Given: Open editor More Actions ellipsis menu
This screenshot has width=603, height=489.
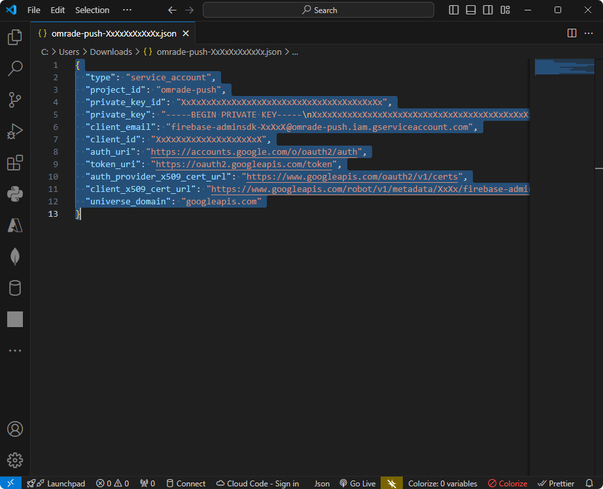Looking at the screenshot, I should (589, 33).
